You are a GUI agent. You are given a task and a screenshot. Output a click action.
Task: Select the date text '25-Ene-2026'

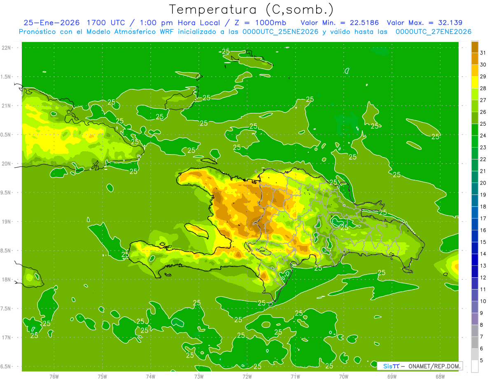[x=52, y=23]
